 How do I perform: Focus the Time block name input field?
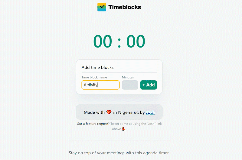coord(100,85)
